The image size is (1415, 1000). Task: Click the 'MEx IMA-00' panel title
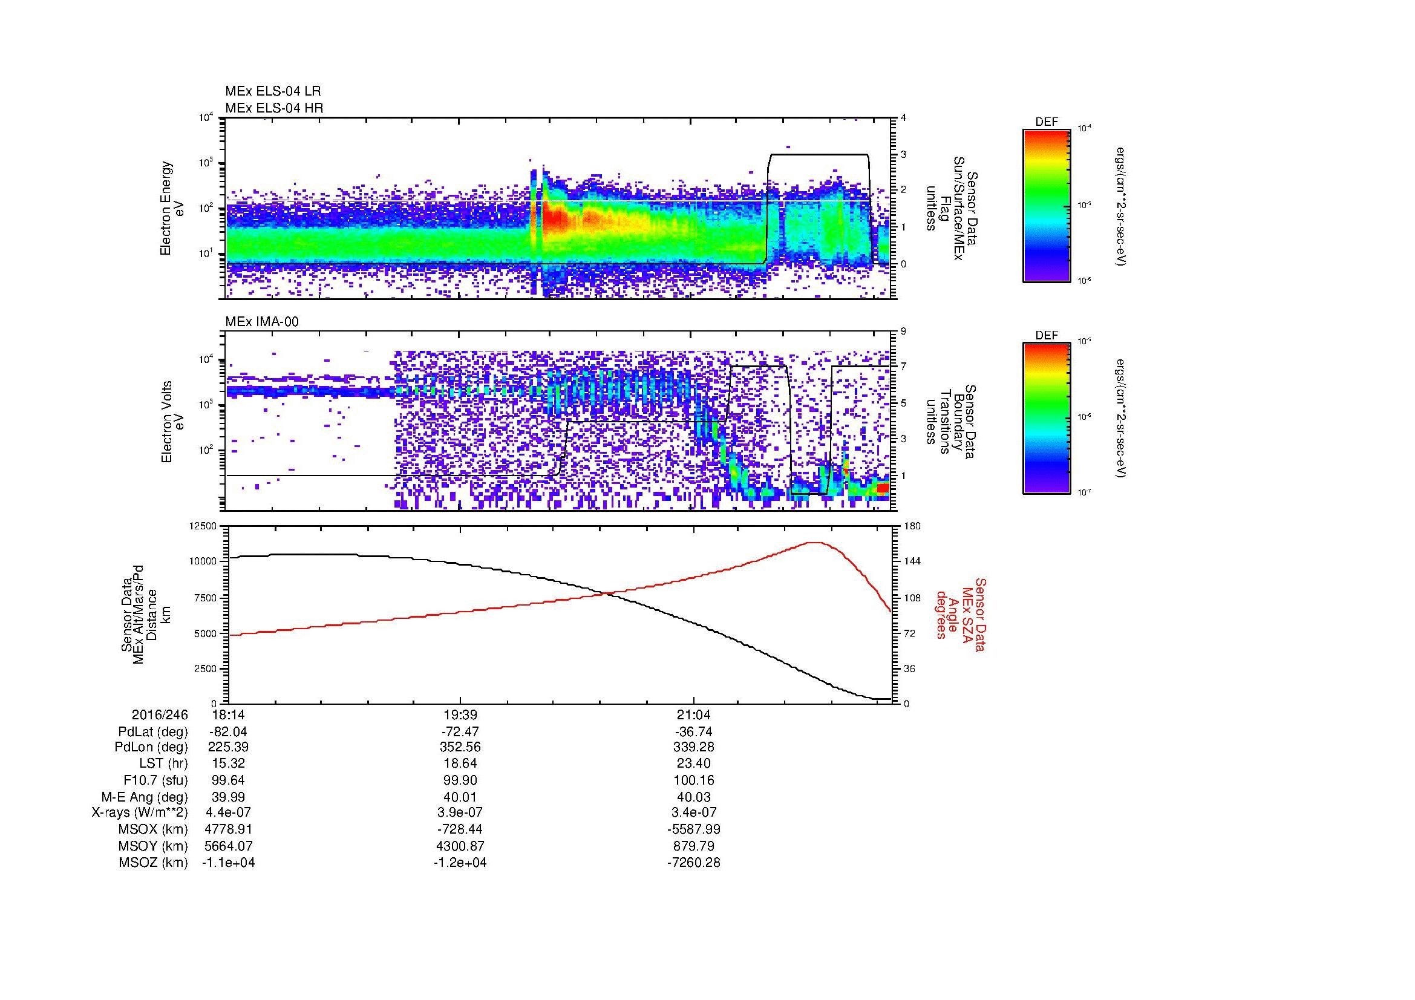click(262, 322)
